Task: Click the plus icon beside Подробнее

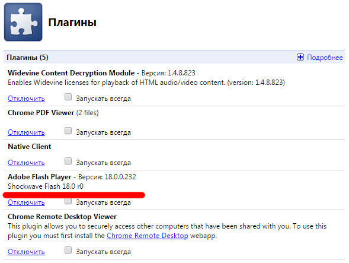Action: tap(300, 58)
